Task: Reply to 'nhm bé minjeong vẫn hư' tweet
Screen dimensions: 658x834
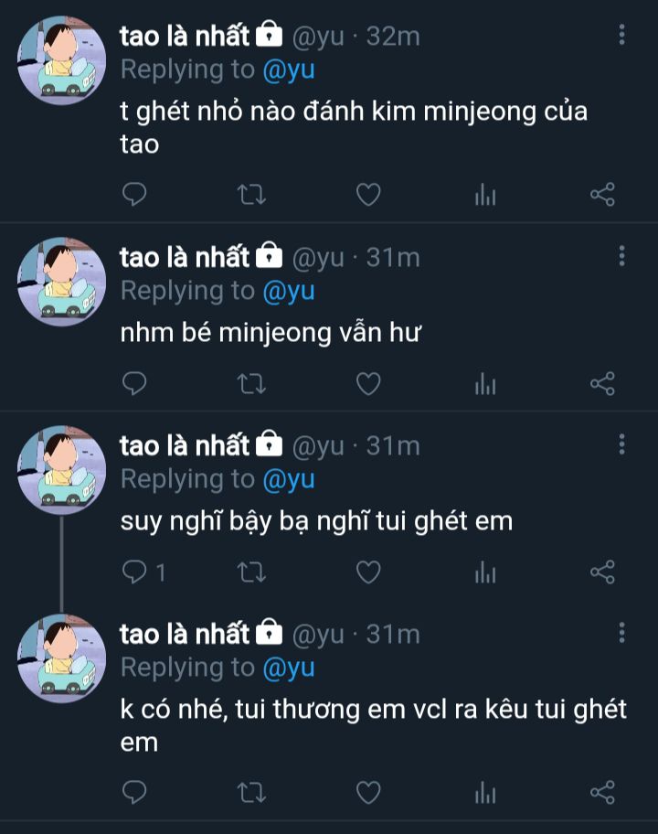Action: 134,383
